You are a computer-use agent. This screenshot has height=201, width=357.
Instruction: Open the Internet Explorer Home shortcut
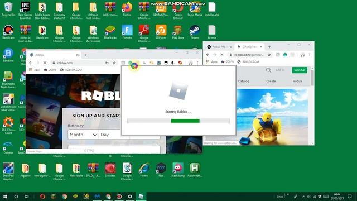pos(144,170)
